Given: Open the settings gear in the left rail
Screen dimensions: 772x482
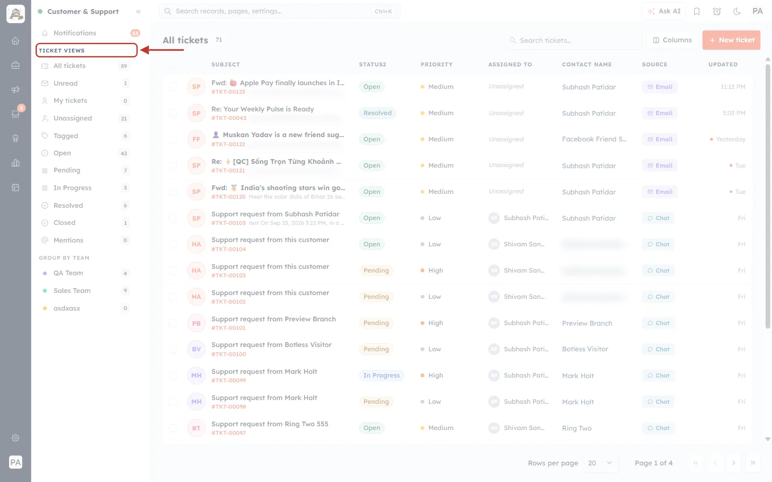Looking at the screenshot, I should pyautogui.click(x=16, y=438).
